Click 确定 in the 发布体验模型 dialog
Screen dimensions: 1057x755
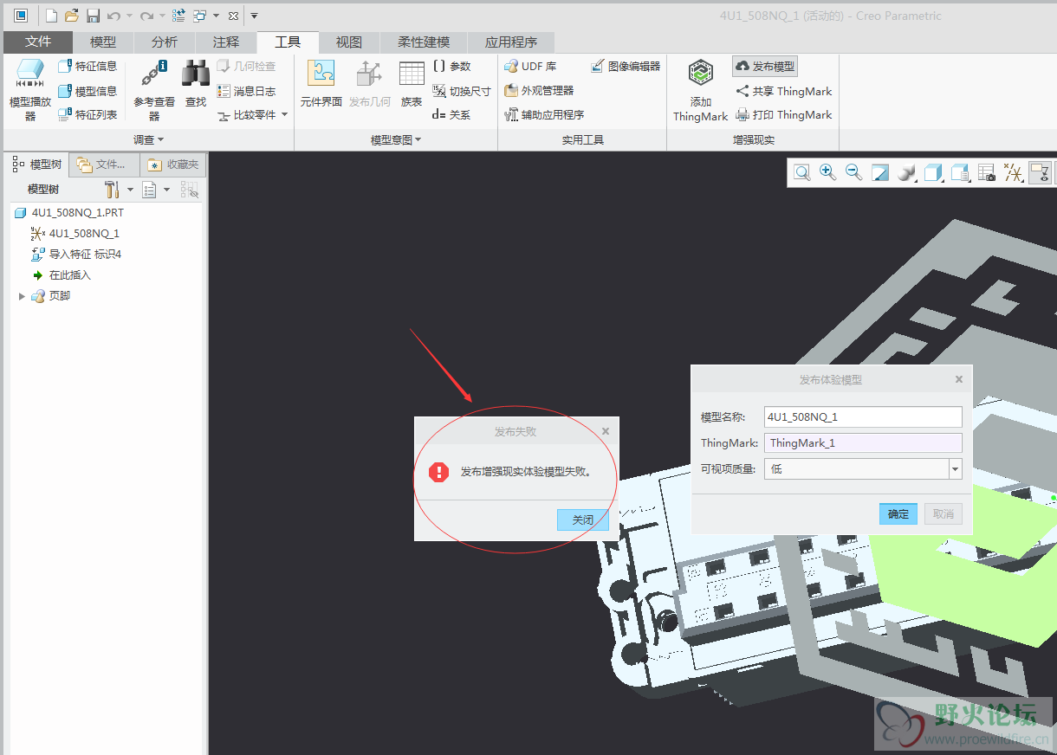(898, 513)
